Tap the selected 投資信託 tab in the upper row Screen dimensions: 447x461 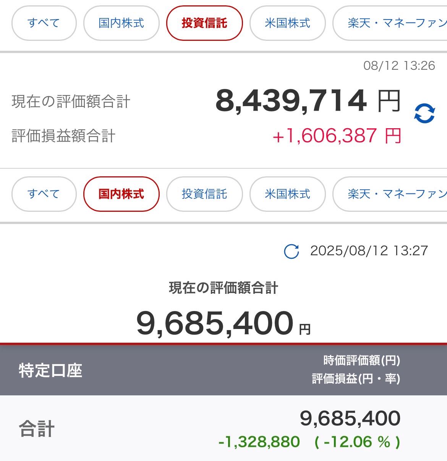[204, 23]
